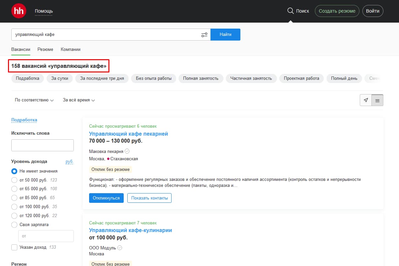Image resolution: width=399 pixels, height=266 pixels.
Task: Enable the Указан доход checkbox
Action: (14, 247)
